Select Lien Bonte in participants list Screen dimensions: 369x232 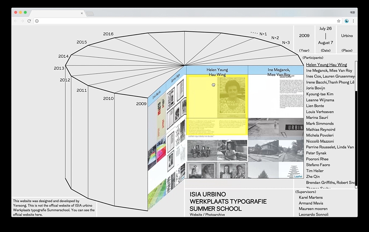(x=315, y=106)
